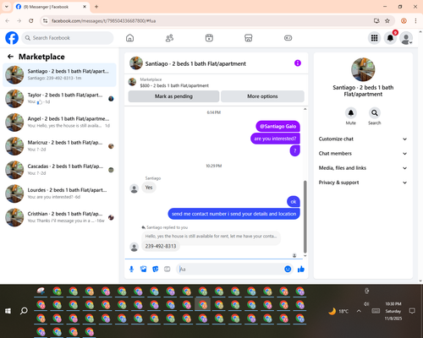This screenshot has height=338, width=423.
Task: Click the quoted reply preview message
Action: [x=211, y=236]
